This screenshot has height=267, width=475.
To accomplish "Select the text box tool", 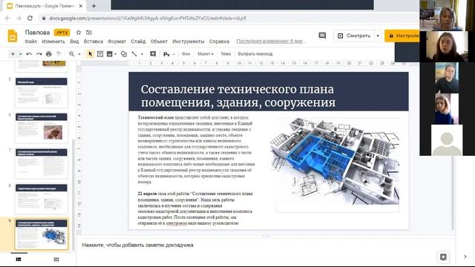I will (100, 54).
